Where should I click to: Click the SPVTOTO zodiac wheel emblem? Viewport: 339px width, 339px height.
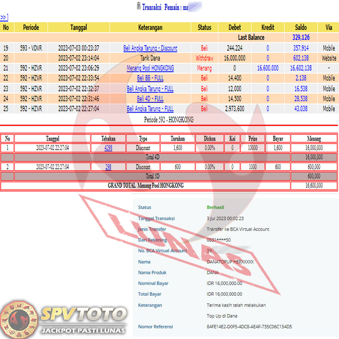tap(19, 319)
